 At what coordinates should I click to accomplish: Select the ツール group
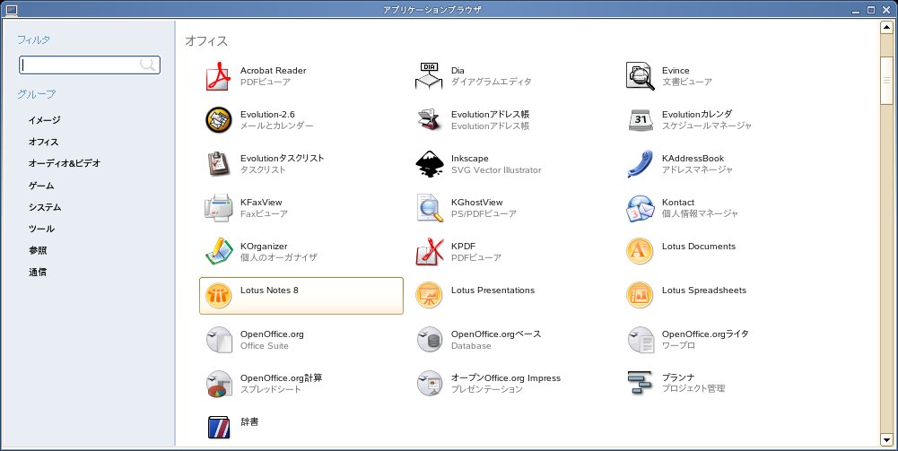point(41,229)
